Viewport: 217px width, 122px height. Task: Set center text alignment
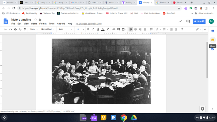[x=135, y=29]
